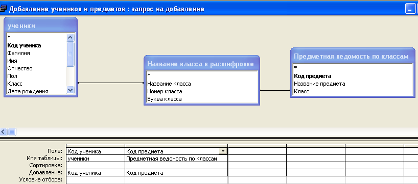Open the Код предмета field dropdown arrow
The width and height of the screenshot is (418, 184).
click(223, 151)
